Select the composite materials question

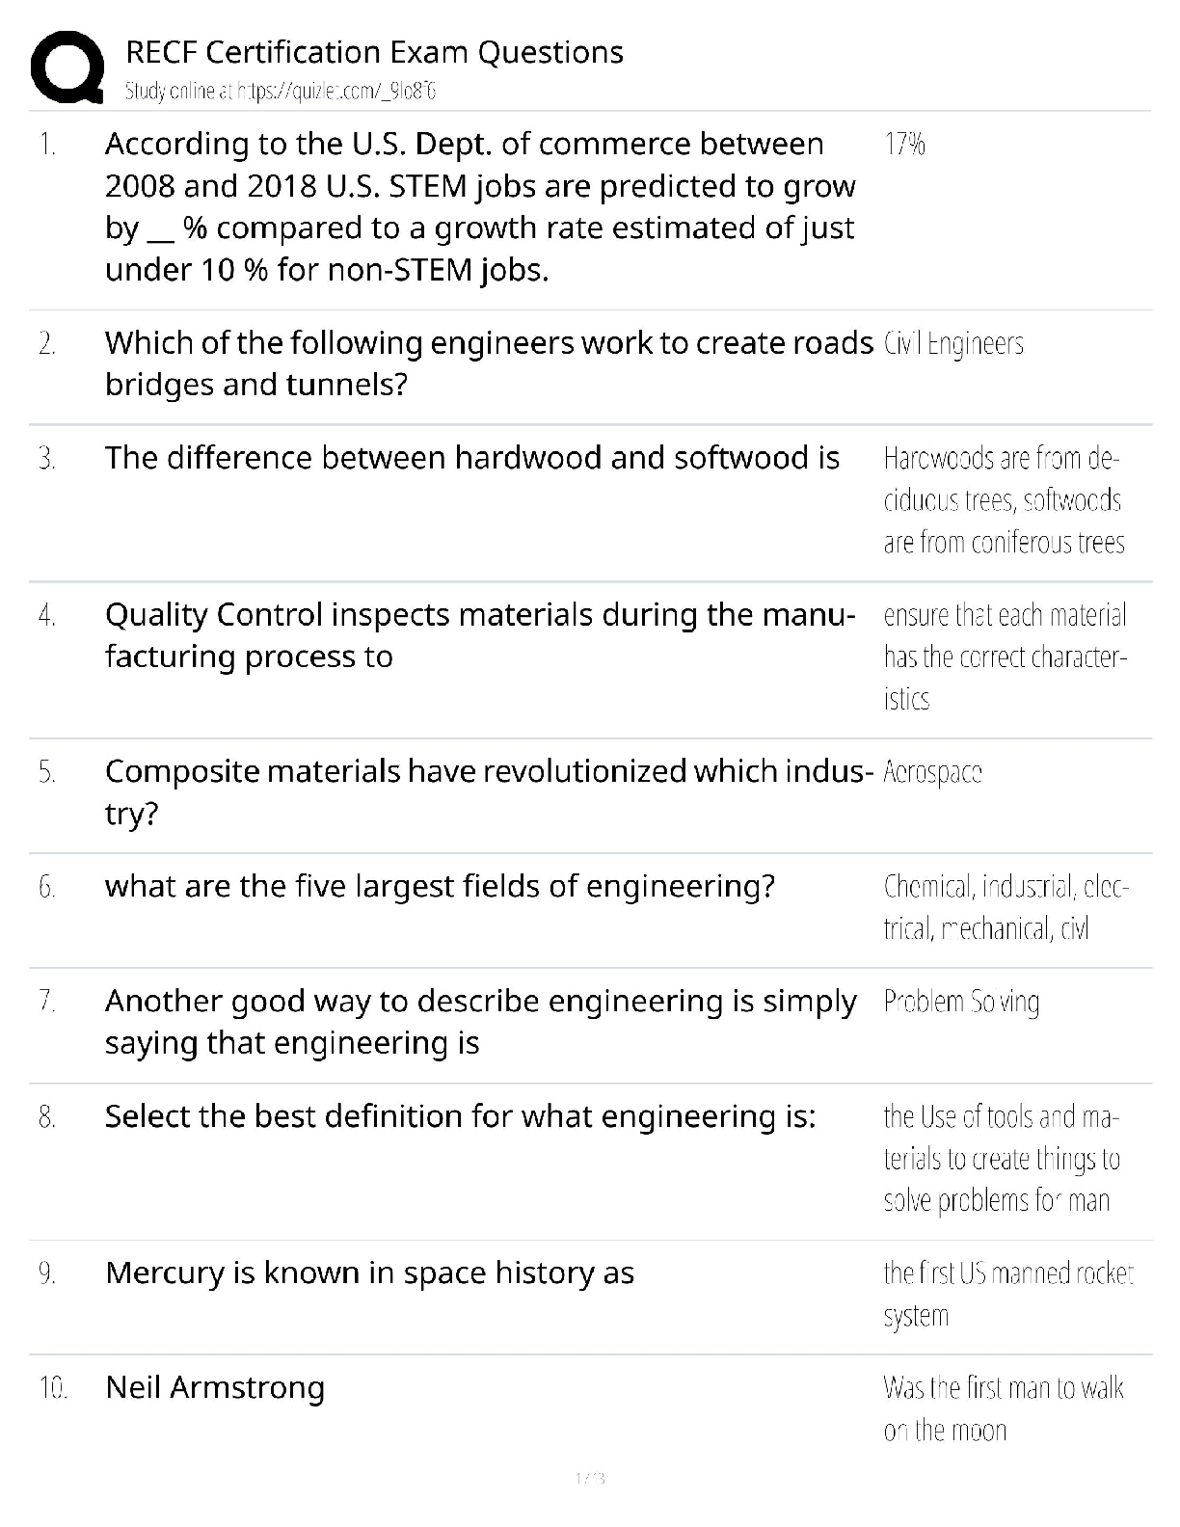click(489, 791)
